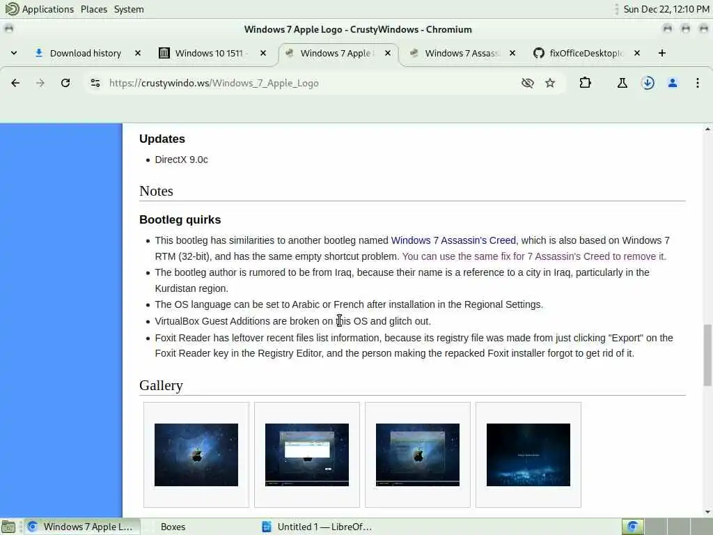The width and height of the screenshot is (713, 535).
Task: Click the 'Updates' heading
Action: point(162,139)
